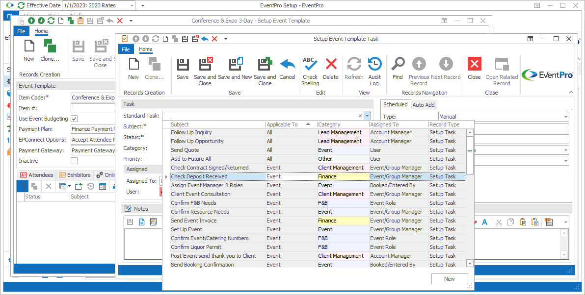Screen dimensions: 585x295
Task: Click orange clipboard icon in Event Template title bar
Action: point(80,21)
